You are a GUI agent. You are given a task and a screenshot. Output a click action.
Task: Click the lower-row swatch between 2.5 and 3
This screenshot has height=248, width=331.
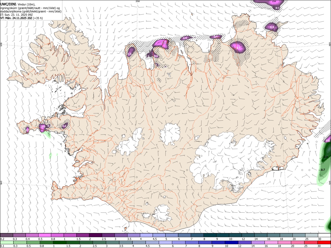(99, 242)
